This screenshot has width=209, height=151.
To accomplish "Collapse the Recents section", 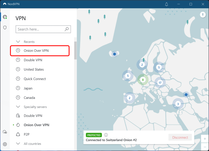I will [18, 42].
